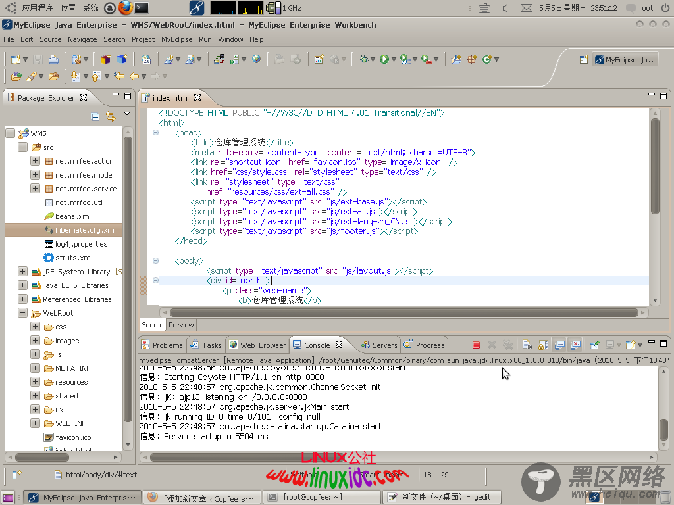
Task: Launch Firefox from the top panel
Action: click(125, 8)
